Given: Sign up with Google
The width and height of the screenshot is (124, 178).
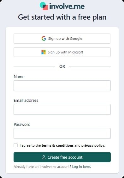Looking at the screenshot, I should pyautogui.click(x=62, y=39).
